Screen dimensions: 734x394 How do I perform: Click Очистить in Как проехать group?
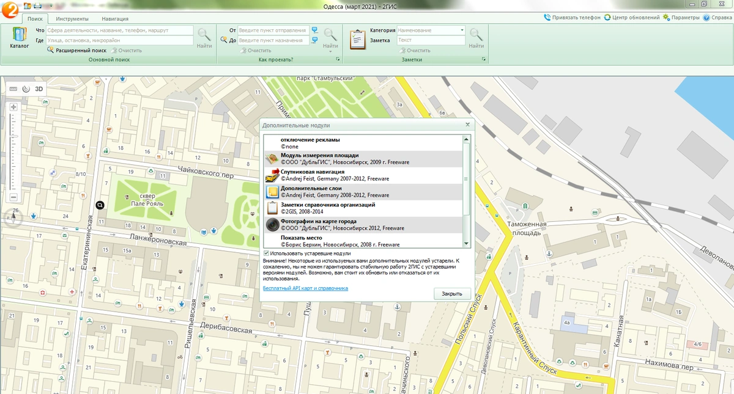point(255,51)
